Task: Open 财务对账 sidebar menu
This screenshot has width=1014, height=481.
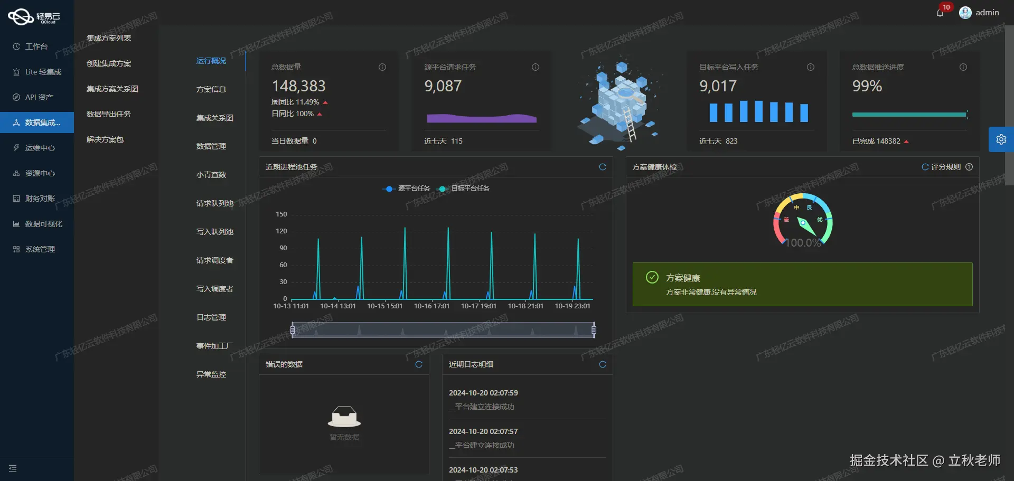Action: coord(37,199)
